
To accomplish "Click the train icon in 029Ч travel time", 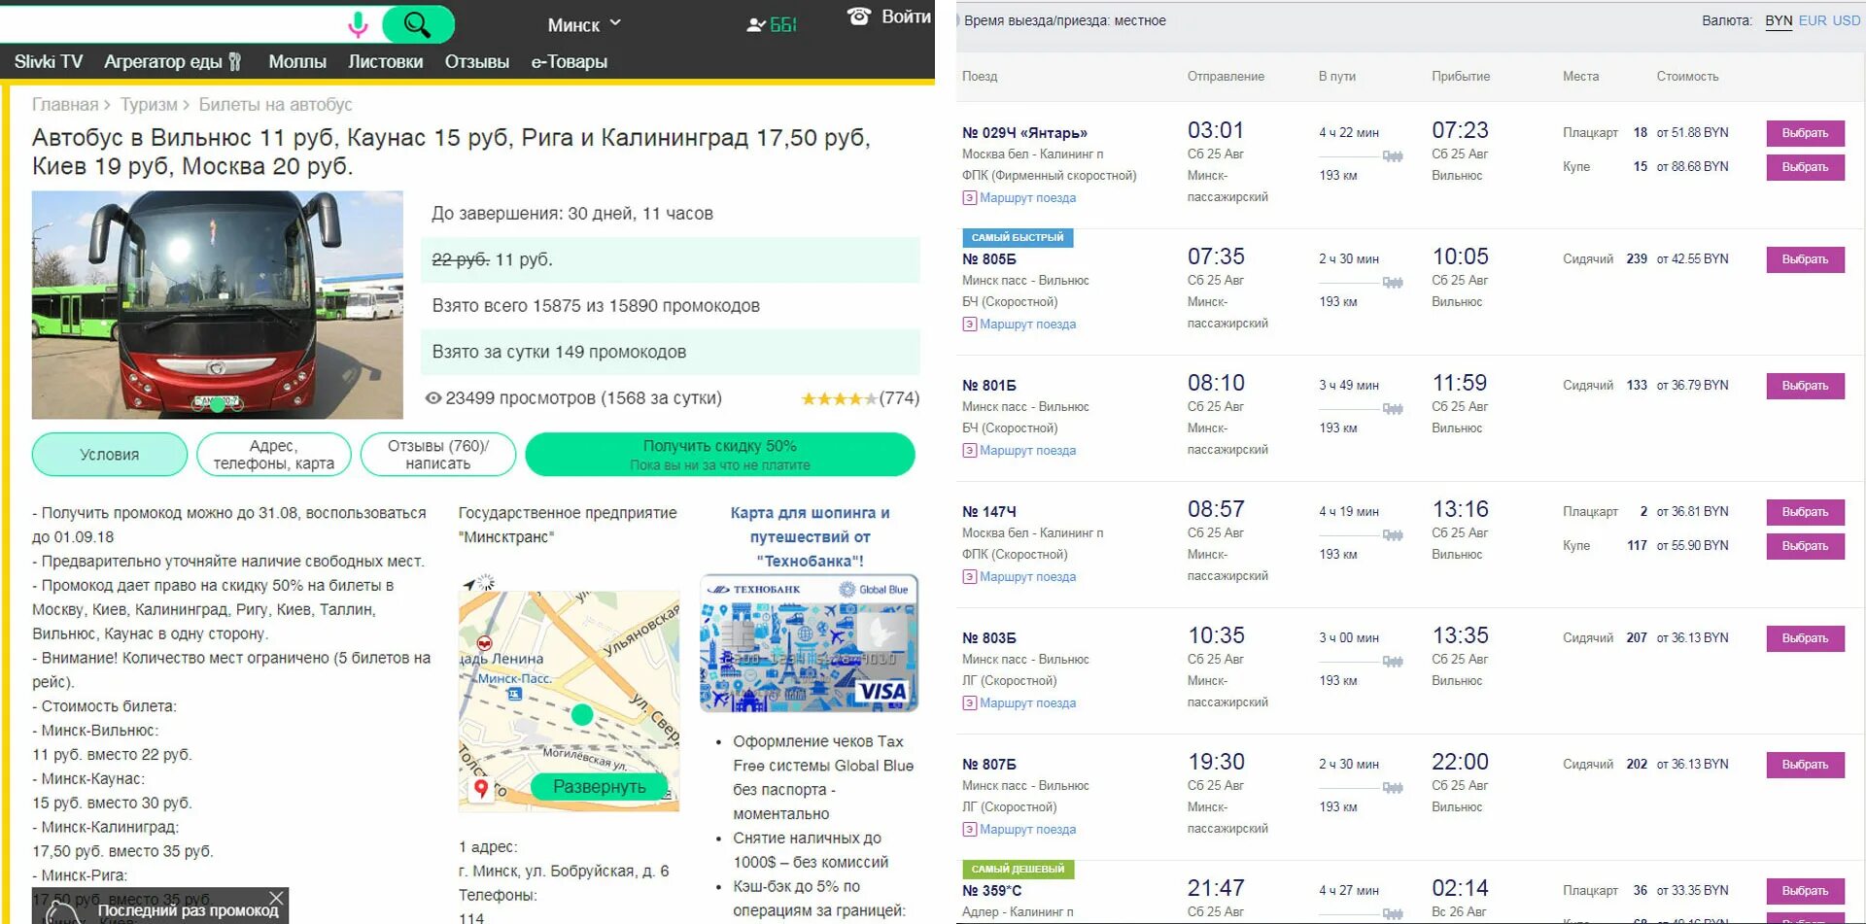I will point(1393,156).
